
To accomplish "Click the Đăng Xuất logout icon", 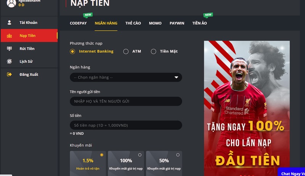I will point(9,74).
